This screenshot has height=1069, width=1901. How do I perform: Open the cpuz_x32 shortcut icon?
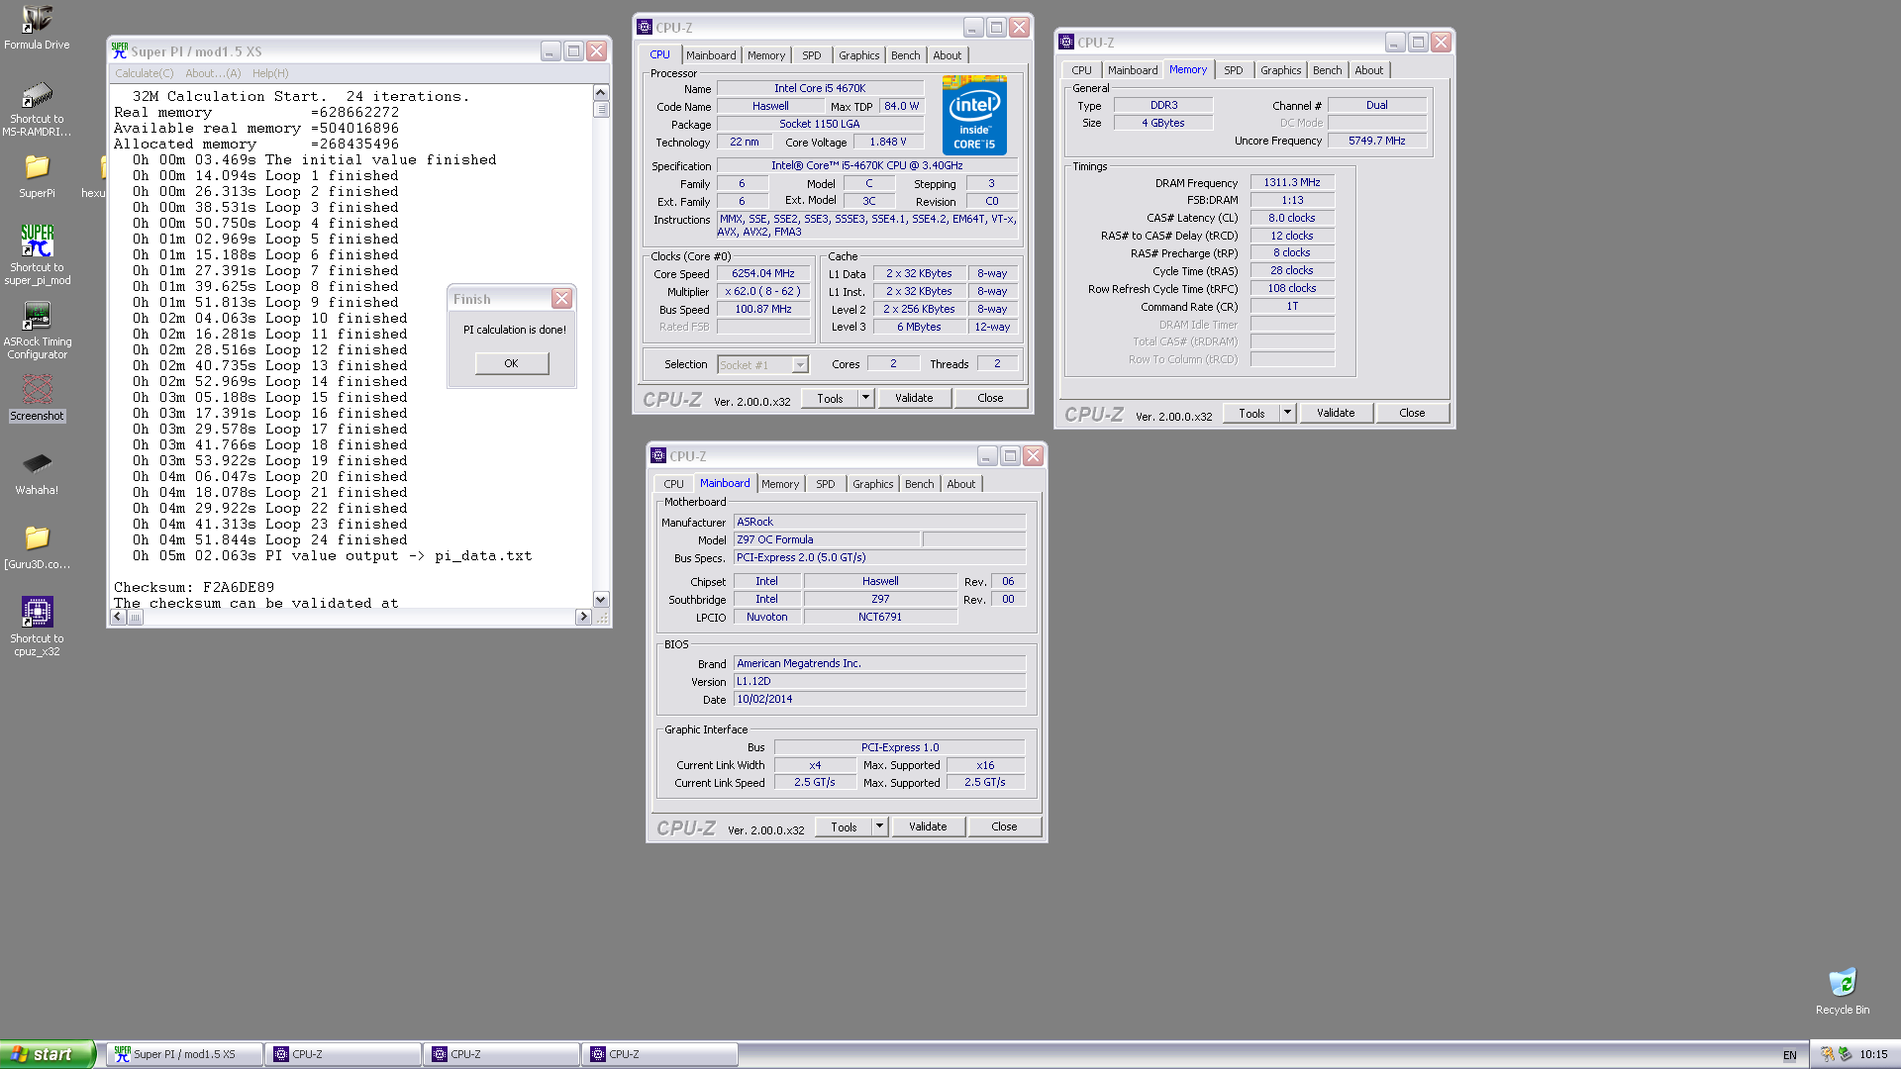coord(37,612)
